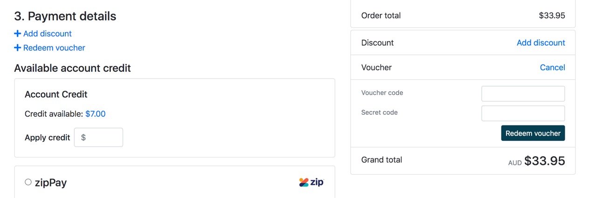
Task: Click the Account Credit card heading
Action: [56, 94]
